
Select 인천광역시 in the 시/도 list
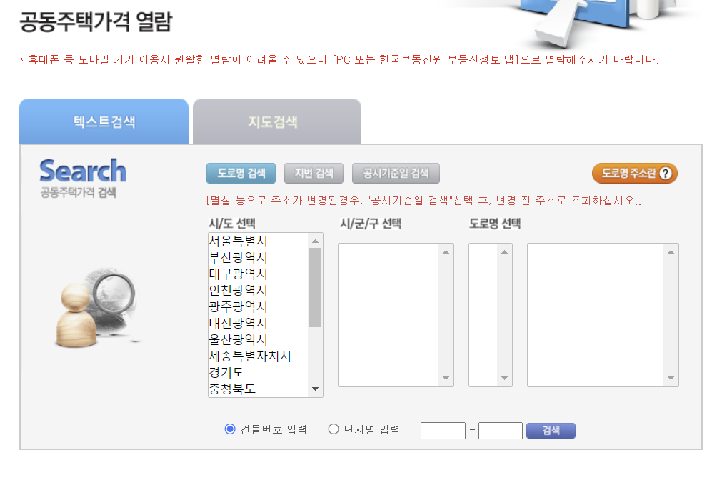[258, 290]
